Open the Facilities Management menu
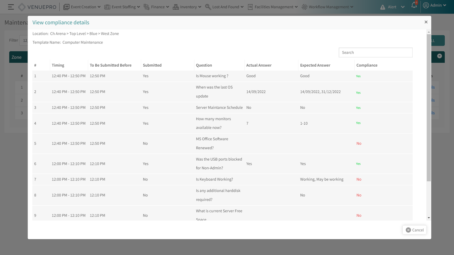This screenshot has width=454, height=255. pos(273,7)
